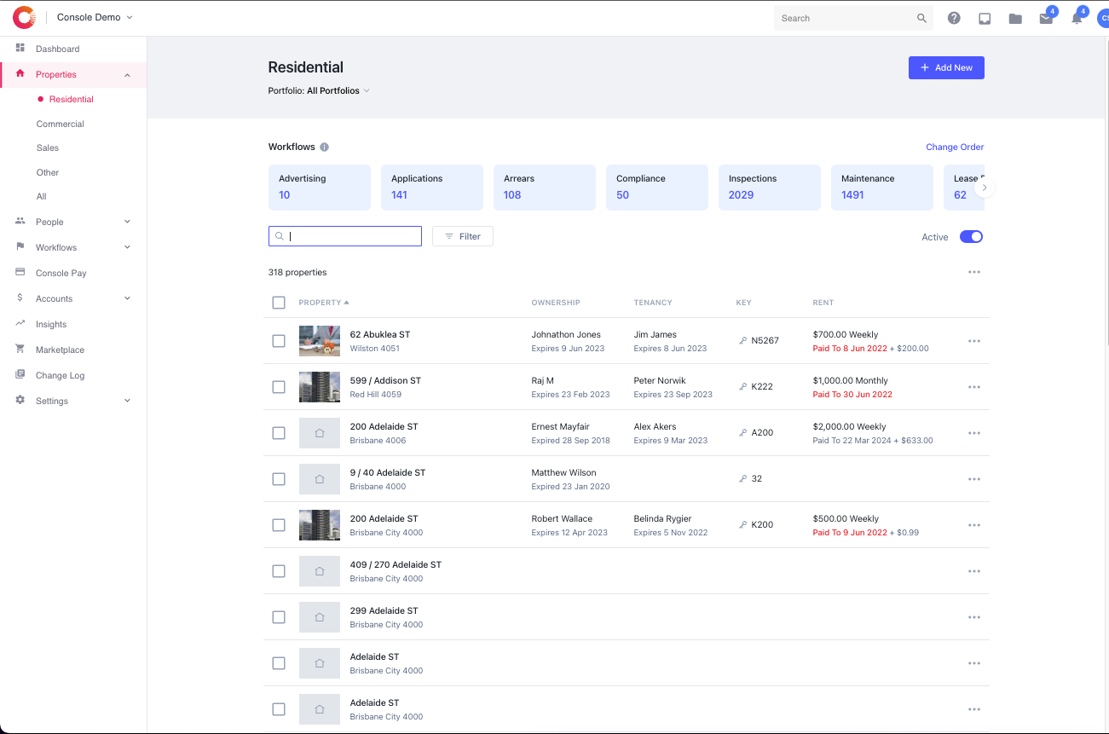Click the Add New button
This screenshot has width=1109, height=734.
[946, 67]
